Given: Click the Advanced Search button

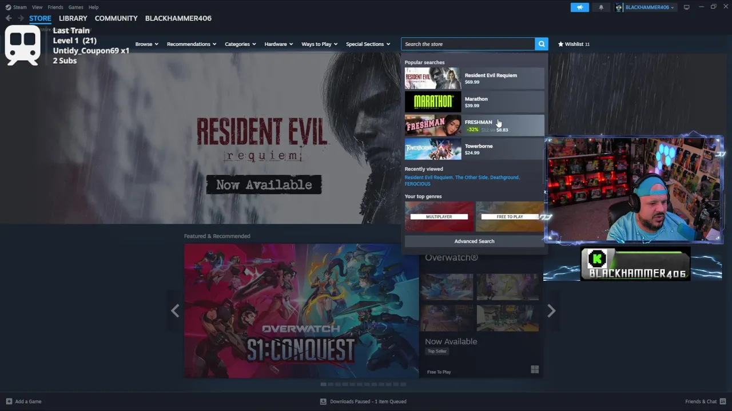Looking at the screenshot, I should [x=474, y=241].
